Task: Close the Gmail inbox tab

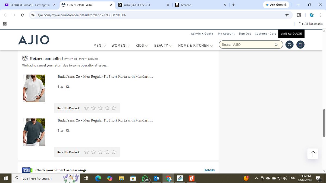Action: click(x=54, y=5)
